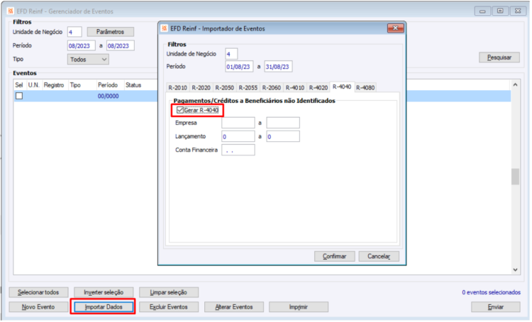Open the R-4010 tab
Viewport: 532px width, 322px height.
coord(295,87)
